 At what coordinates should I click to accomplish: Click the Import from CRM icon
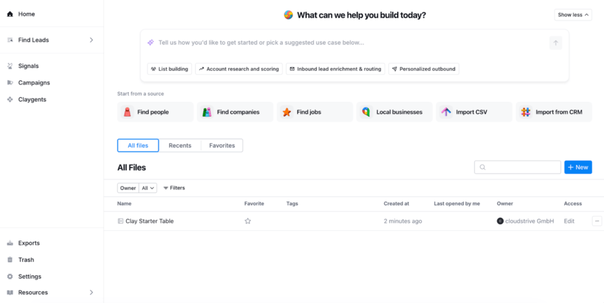click(x=526, y=112)
